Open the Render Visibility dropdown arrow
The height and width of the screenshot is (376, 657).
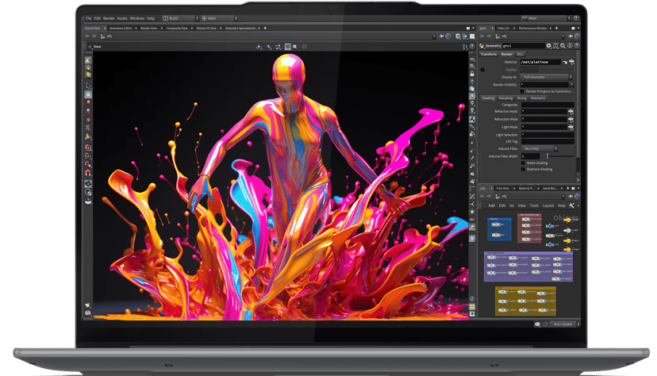(571, 85)
